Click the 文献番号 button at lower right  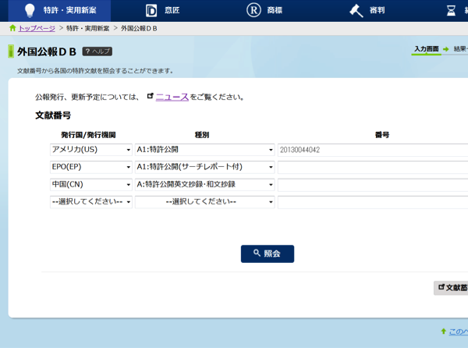tap(451, 288)
